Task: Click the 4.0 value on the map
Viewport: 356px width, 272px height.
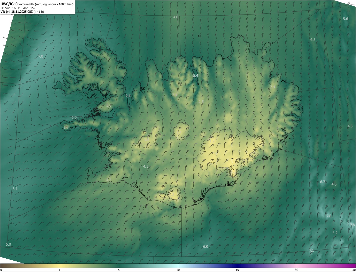Action: pyautogui.click(x=176, y=17)
